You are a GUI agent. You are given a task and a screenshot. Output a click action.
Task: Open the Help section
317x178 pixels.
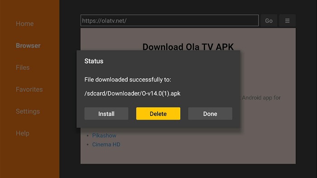[x=23, y=133]
